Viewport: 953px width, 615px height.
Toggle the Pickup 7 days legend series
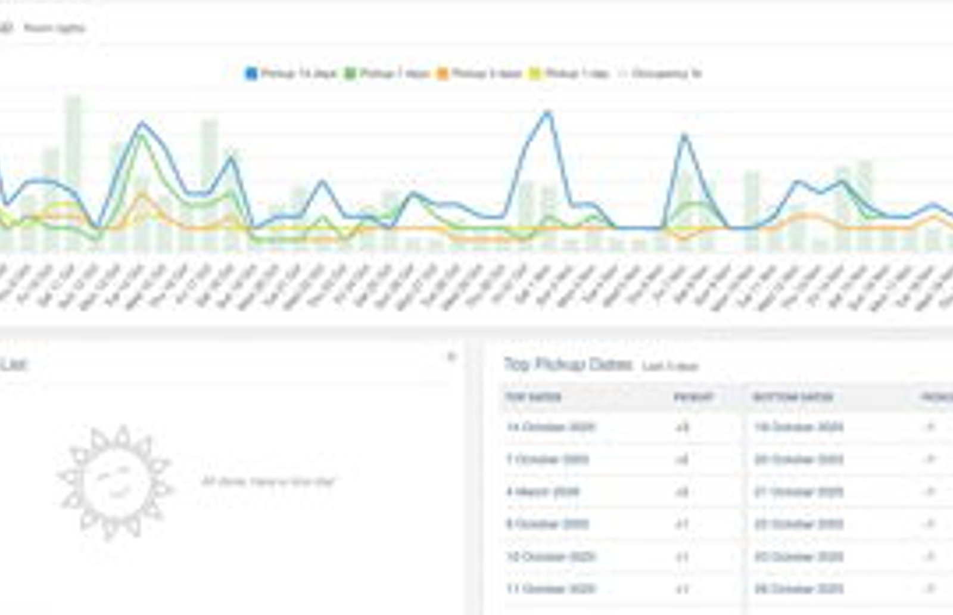tap(387, 74)
